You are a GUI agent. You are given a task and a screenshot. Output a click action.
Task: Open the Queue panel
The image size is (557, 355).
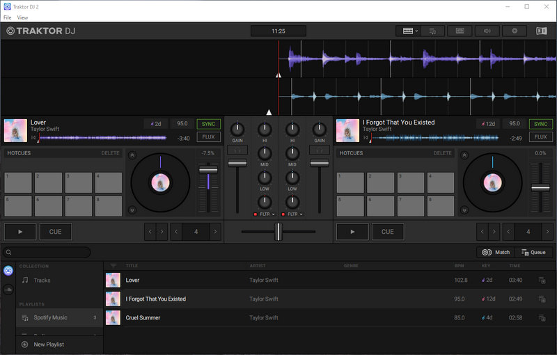click(x=534, y=253)
